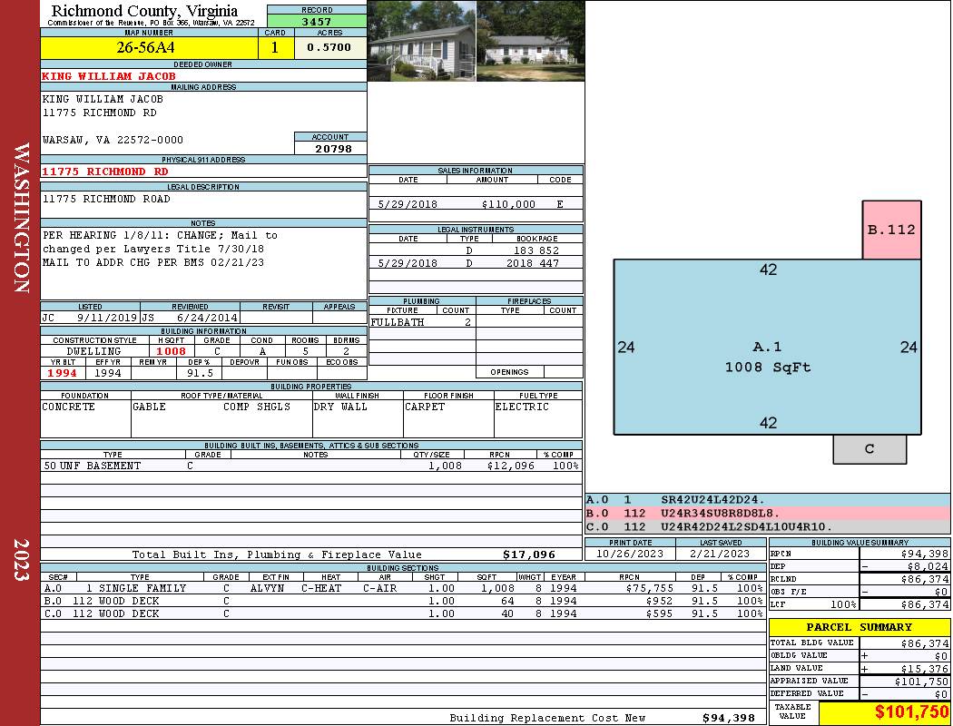Click land value $15,376
The image size is (953, 726).
tap(925, 668)
